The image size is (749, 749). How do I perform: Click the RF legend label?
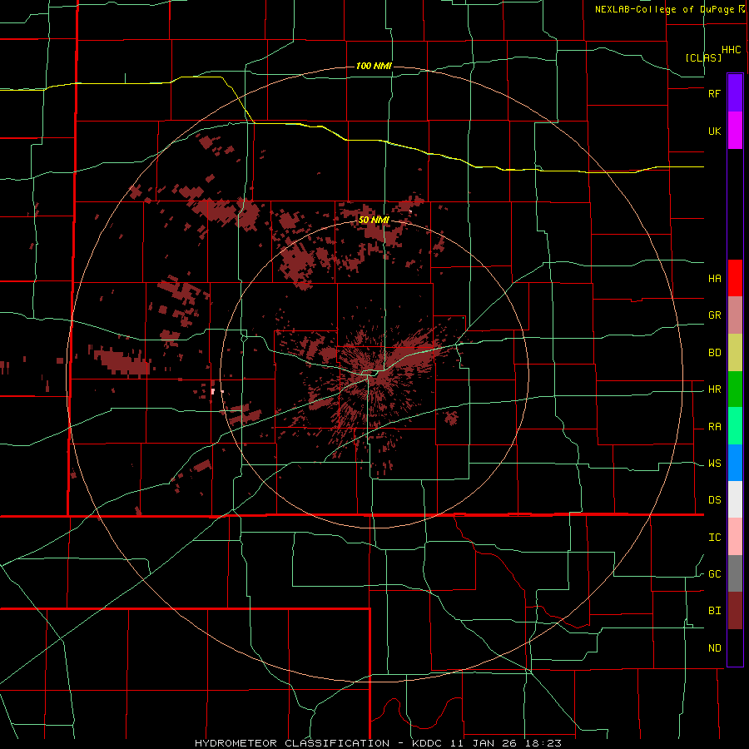(714, 93)
